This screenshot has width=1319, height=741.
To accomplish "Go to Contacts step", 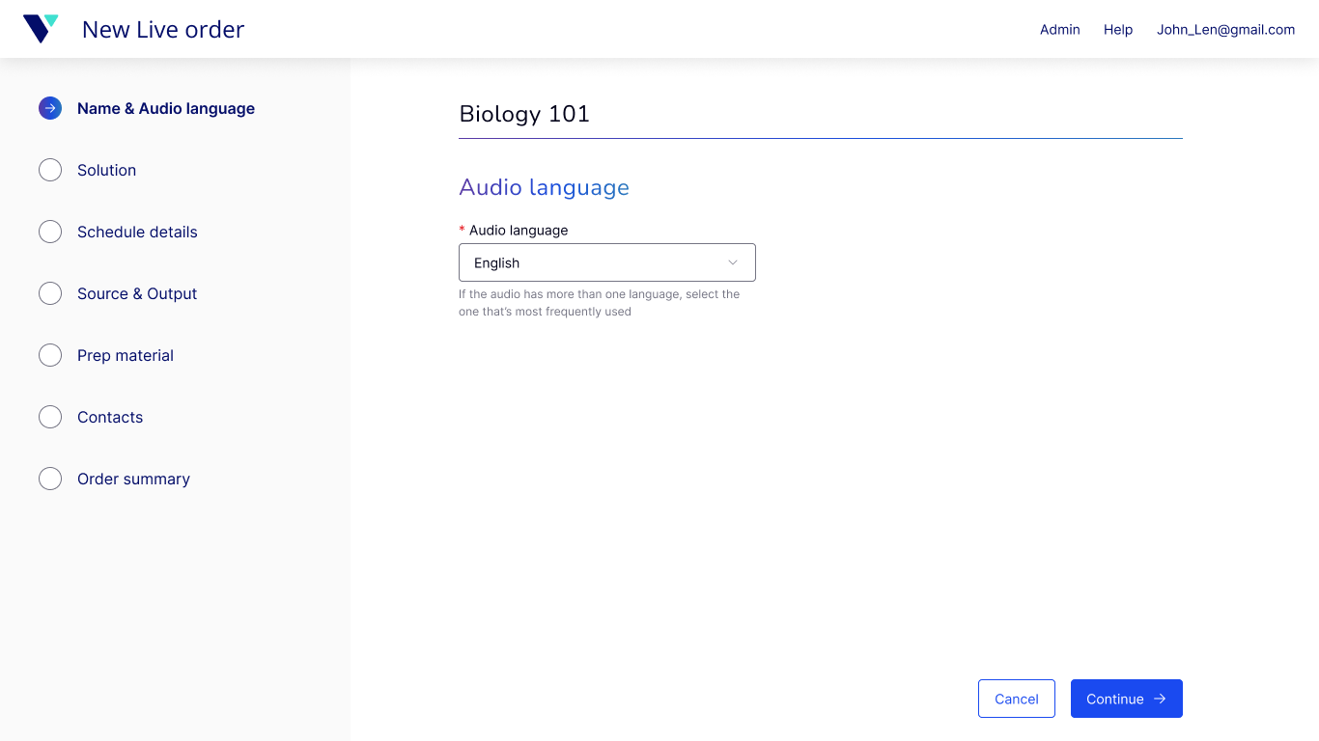I will [110, 417].
